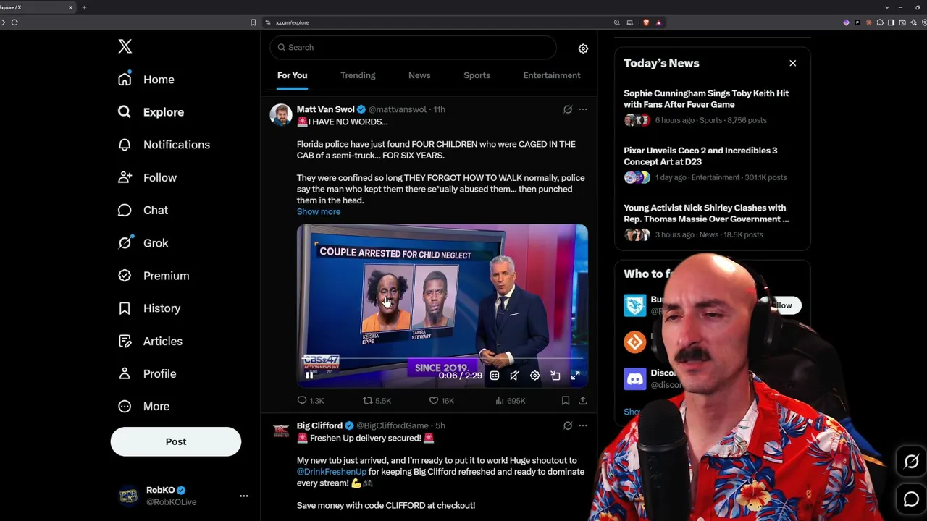927x521 pixels.
Task: Share the Matt Van Swol post
Action: (582, 400)
